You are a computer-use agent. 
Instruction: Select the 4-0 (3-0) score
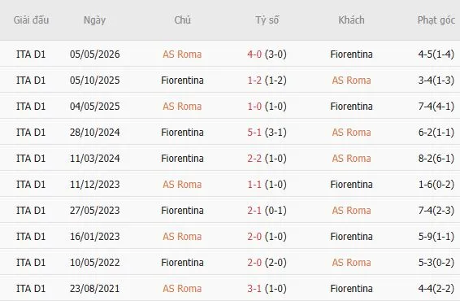(x=267, y=55)
